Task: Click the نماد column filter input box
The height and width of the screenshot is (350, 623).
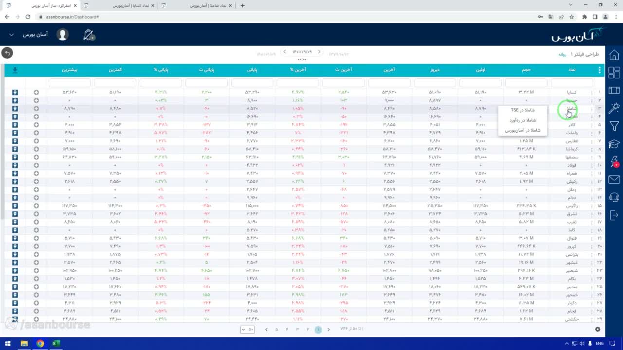Action: tap(572, 83)
